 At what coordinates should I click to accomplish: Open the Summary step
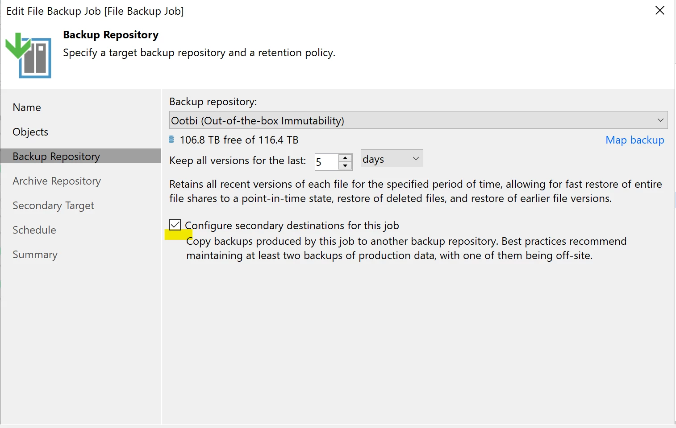pyautogui.click(x=35, y=255)
